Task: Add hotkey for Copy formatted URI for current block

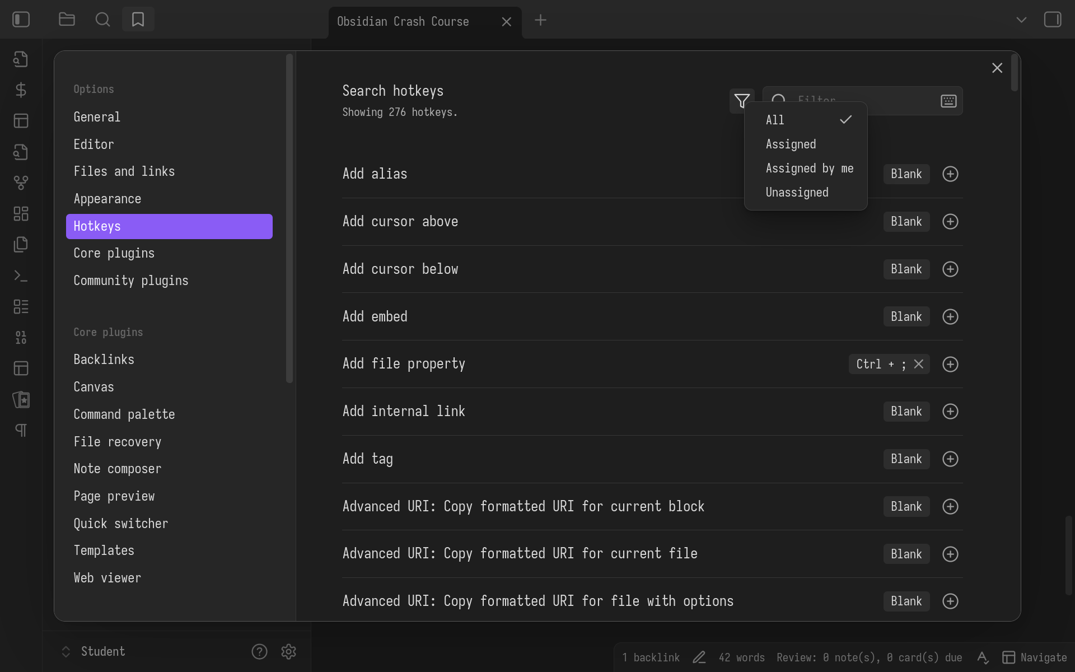Action: pos(950,507)
